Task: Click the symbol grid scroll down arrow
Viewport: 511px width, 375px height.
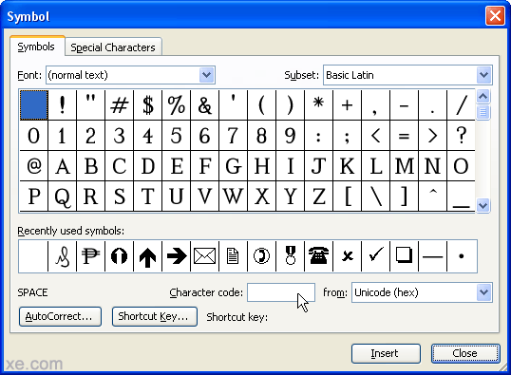Action: [x=483, y=206]
